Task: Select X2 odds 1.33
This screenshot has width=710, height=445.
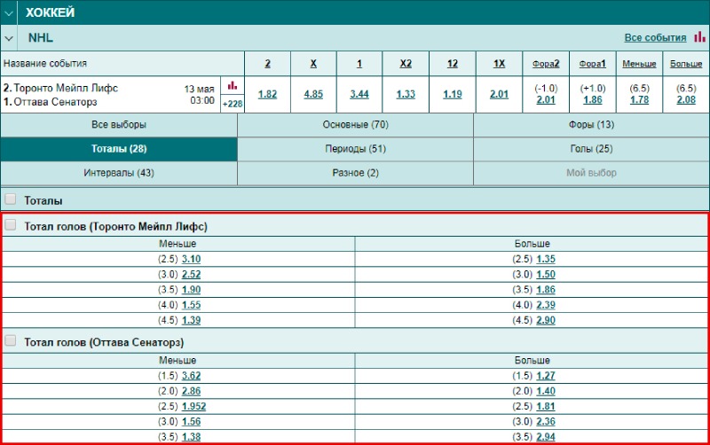Action: (x=406, y=94)
